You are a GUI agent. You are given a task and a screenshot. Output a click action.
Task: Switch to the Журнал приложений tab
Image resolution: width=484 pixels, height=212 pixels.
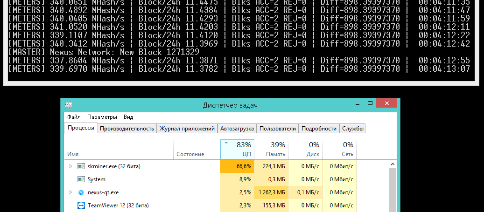187,129
